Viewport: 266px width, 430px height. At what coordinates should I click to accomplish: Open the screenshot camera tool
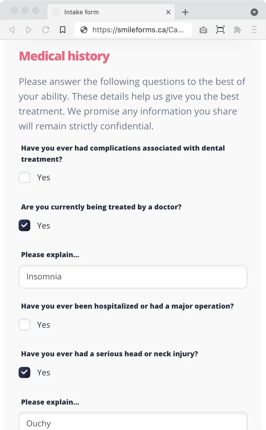(203, 30)
